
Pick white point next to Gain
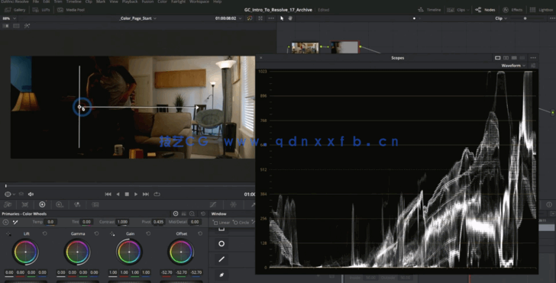pos(112,233)
